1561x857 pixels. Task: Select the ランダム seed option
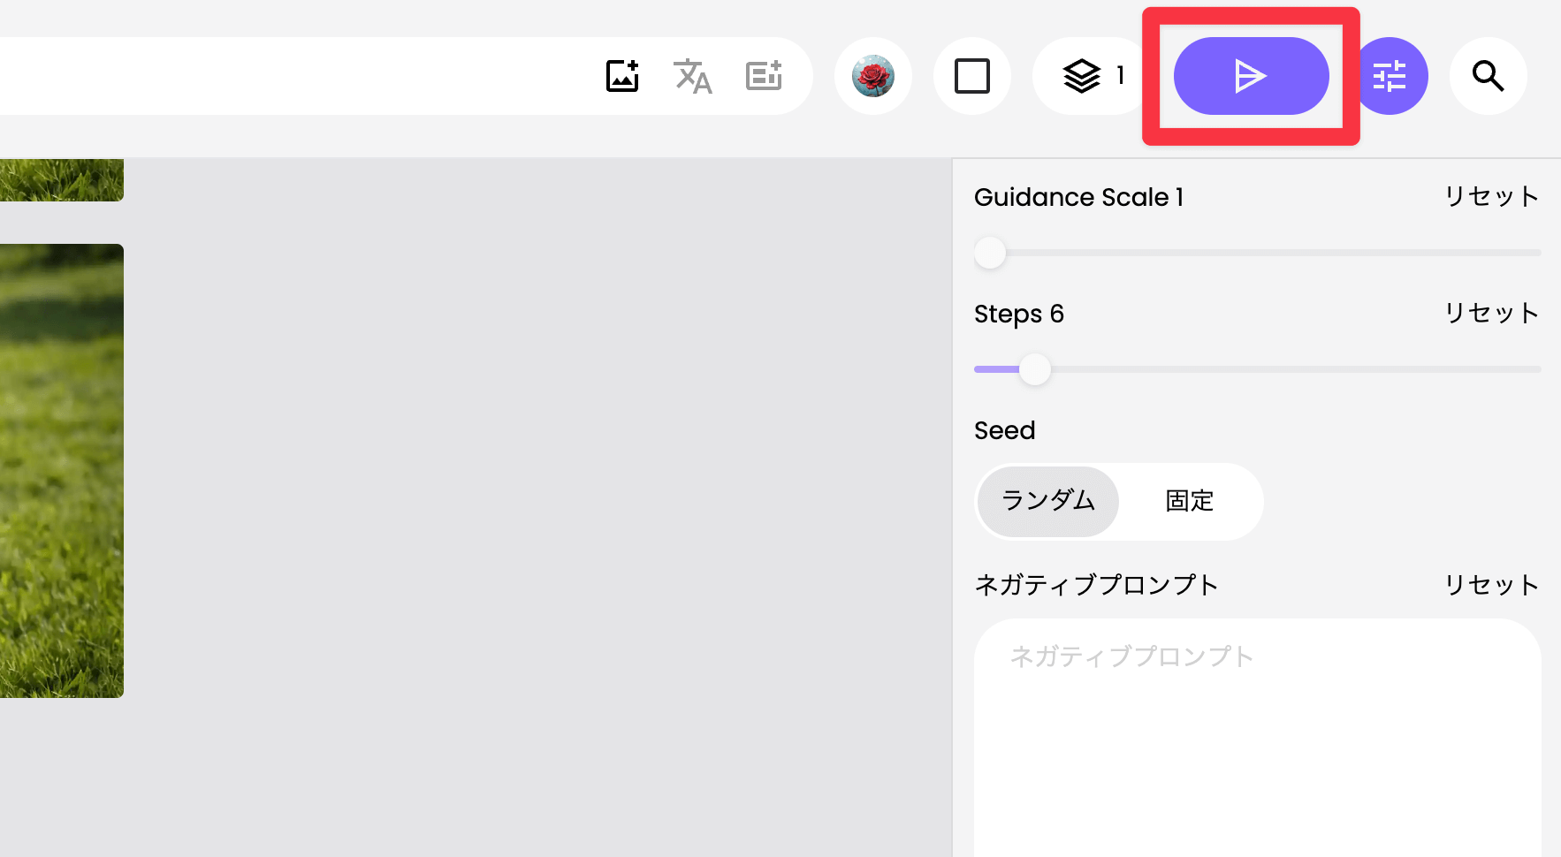(1048, 501)
